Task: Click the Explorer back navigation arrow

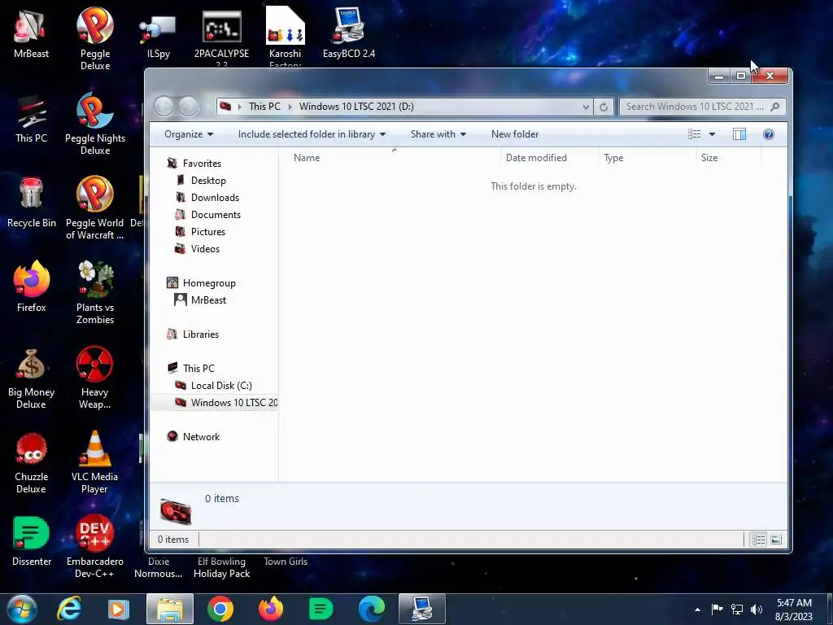Action: [x=164, y=107]
